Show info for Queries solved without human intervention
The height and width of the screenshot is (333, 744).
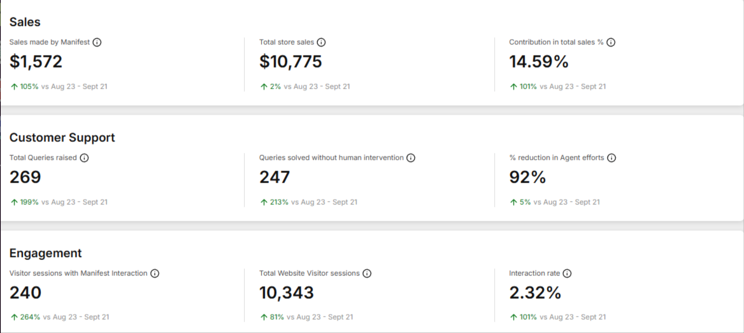[411, 158]
